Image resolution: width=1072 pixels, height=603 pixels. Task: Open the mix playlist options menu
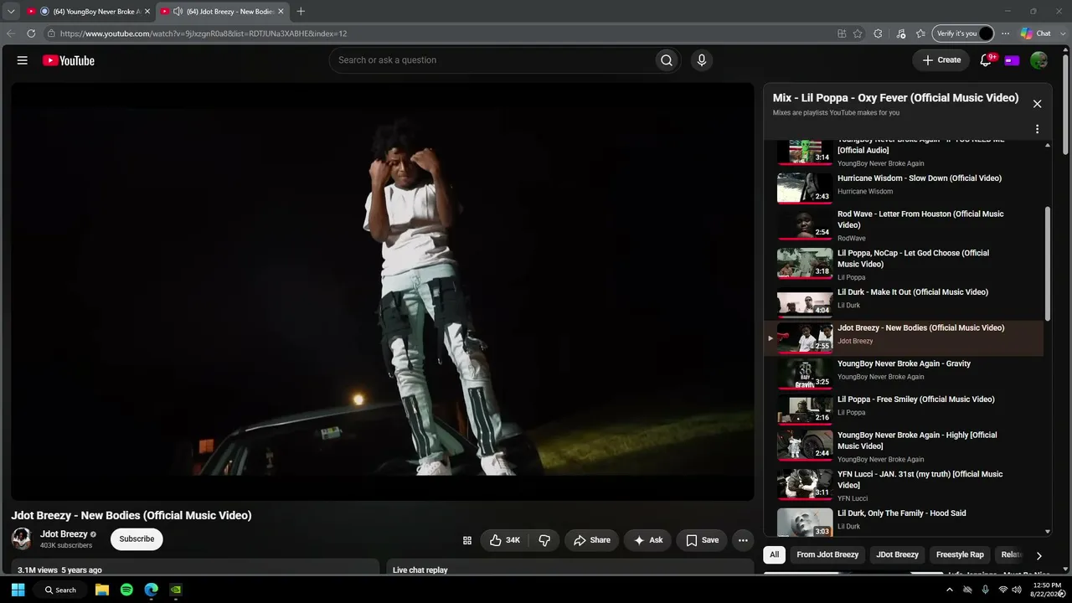(x=1037, y=129)
